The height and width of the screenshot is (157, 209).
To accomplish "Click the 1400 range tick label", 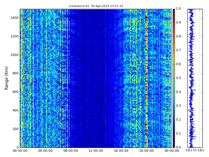I will (x=15, y=18).
